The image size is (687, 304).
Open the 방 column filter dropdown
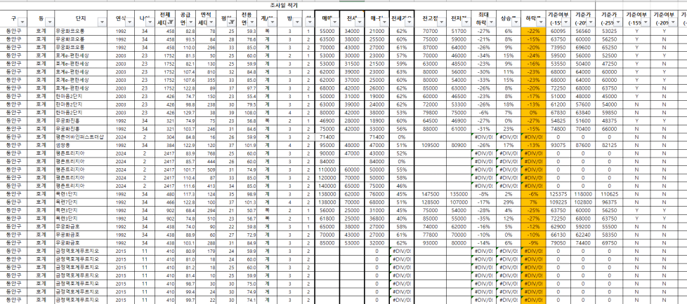pos(299,22)
